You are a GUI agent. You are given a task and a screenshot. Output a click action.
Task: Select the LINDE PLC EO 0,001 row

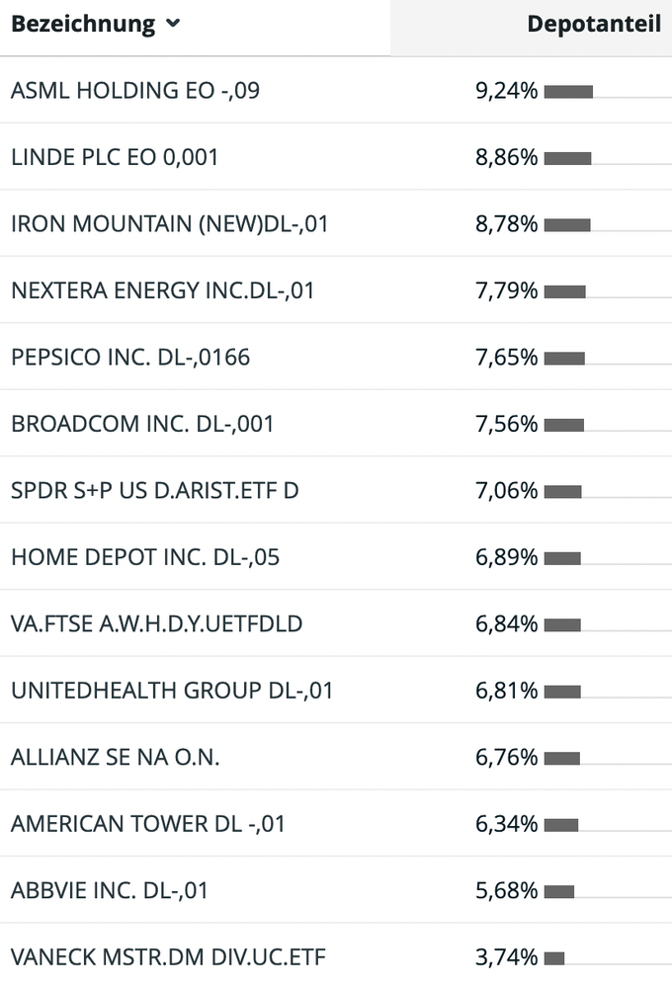pyautogui.click(x=115, y=157)
